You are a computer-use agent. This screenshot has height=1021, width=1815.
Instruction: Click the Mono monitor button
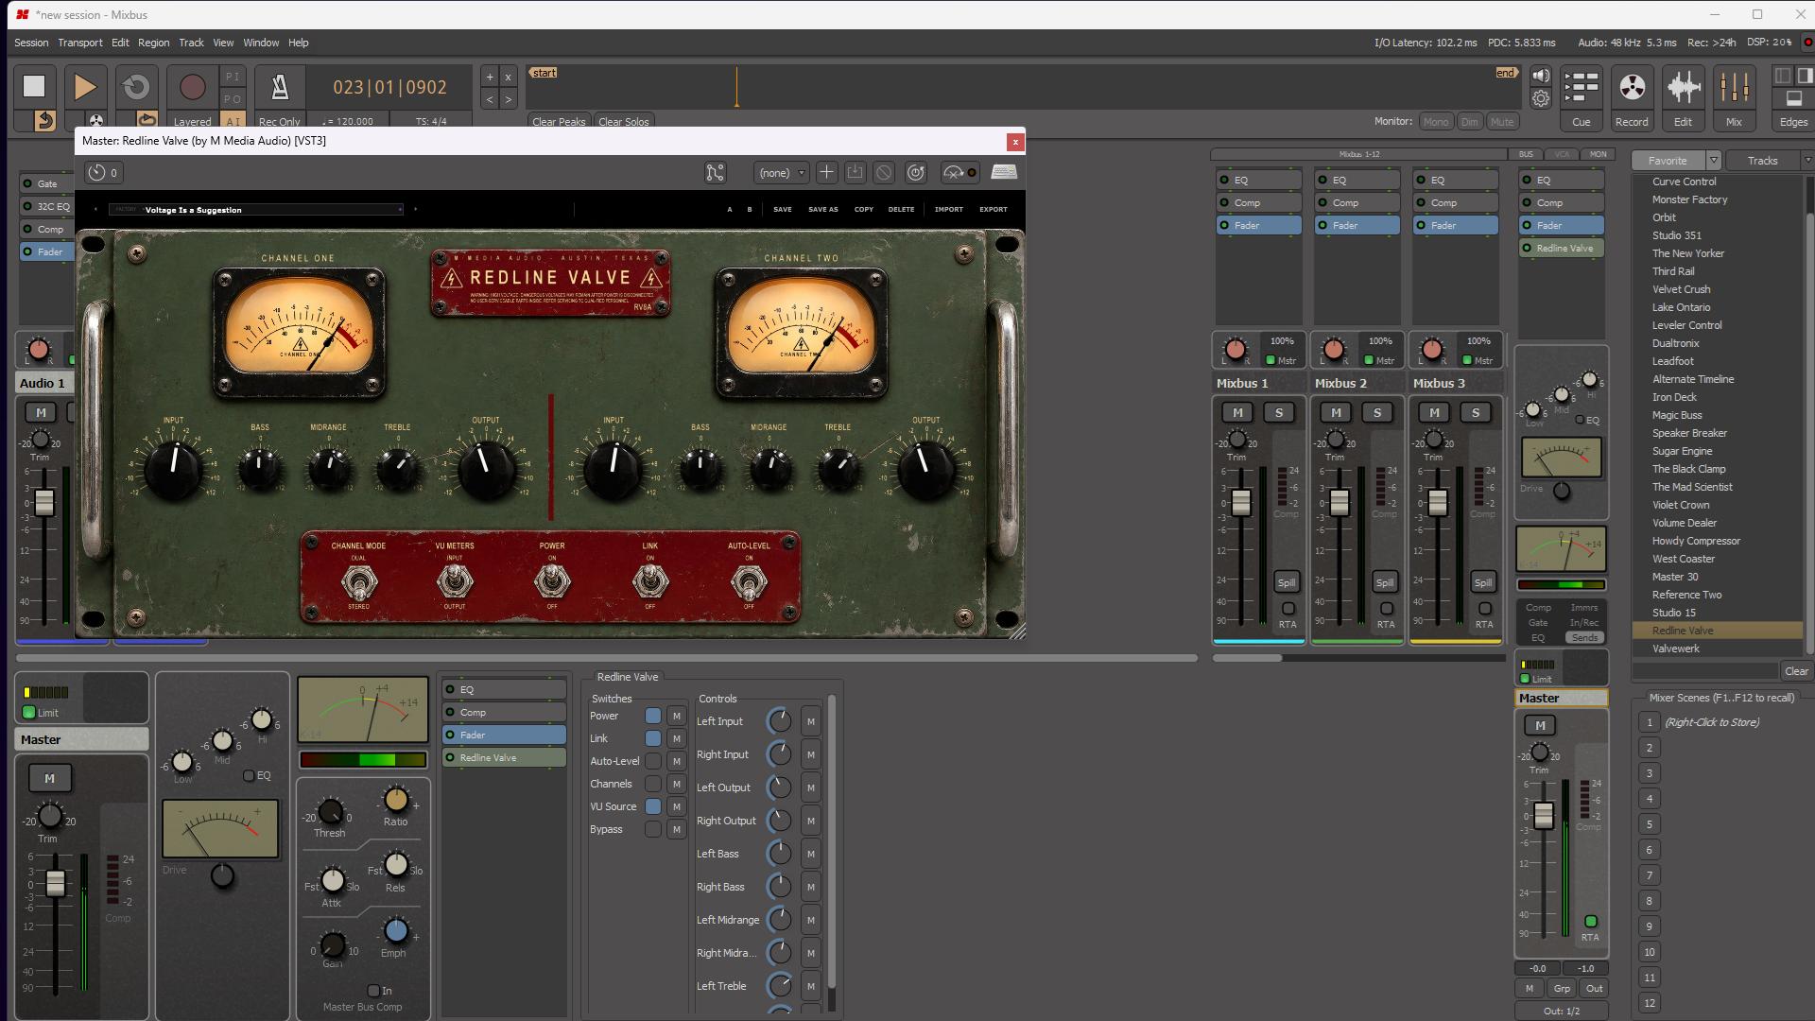(1435, 122)
